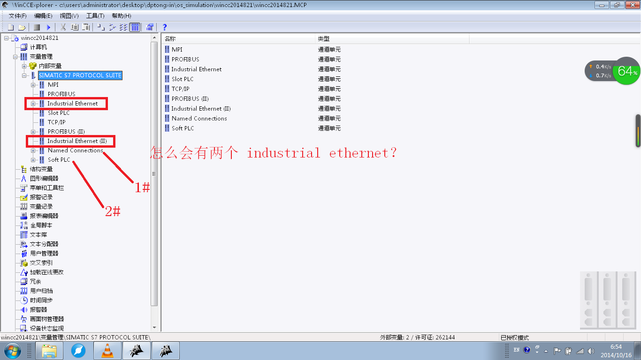Click the Cut scissors icon
Image resolution: width=641 pixels, height=360 pixels.
[x=63, y=27]
